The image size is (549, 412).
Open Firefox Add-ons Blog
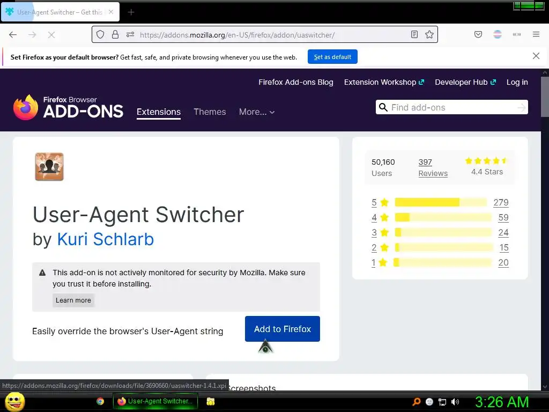tap(296, 82)
